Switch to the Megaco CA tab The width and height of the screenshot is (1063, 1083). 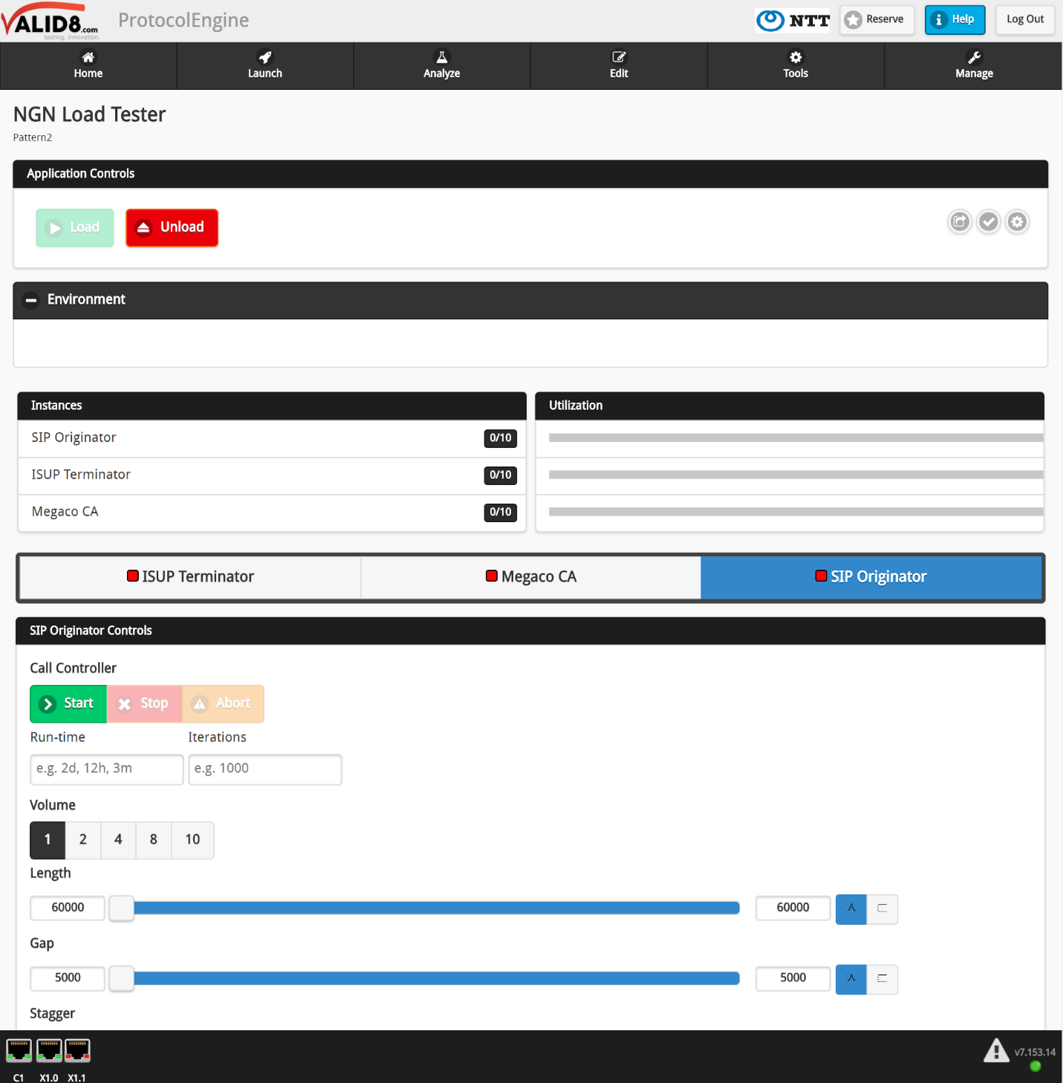click(531, 577)
